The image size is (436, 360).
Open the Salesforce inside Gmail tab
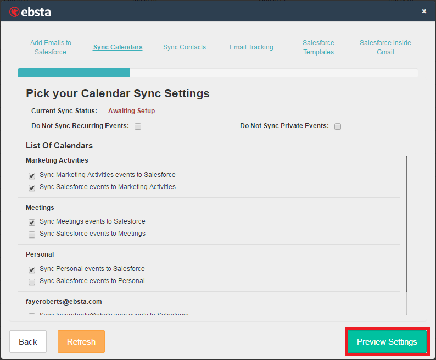pos(385,47)
